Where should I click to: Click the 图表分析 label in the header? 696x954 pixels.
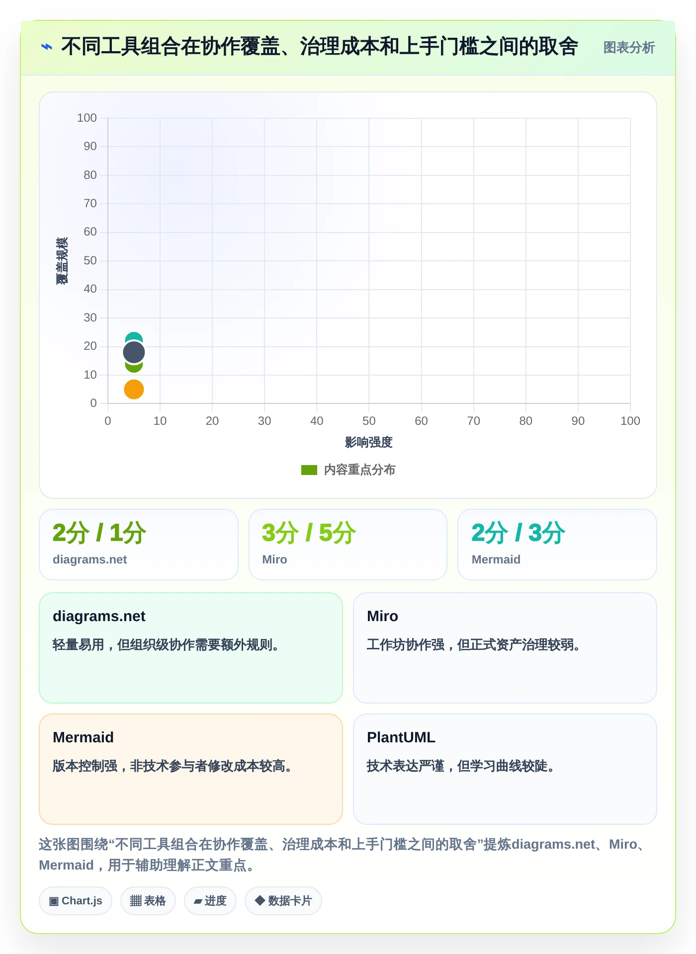coord(629,48)
